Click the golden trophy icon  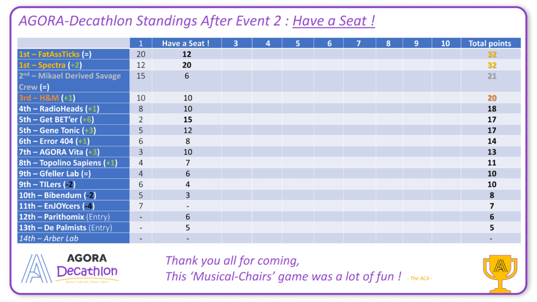click(500, 274)
